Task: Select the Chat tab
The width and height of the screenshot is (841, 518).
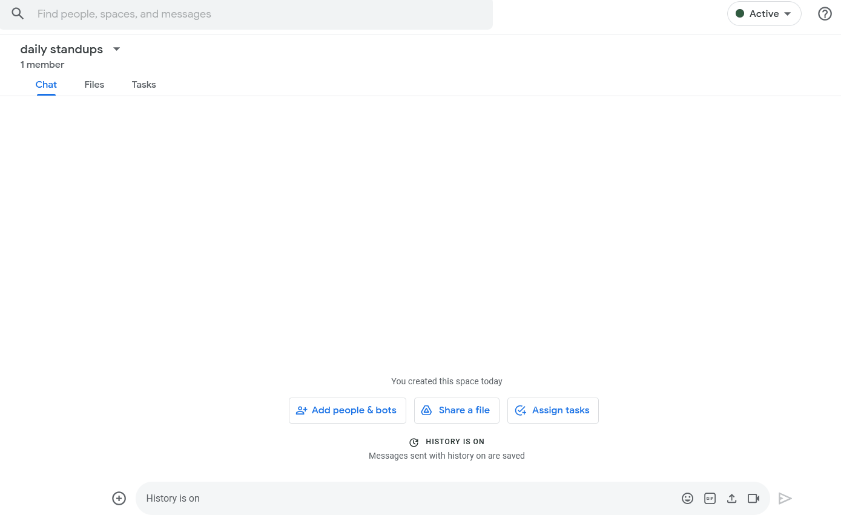Action: coord(46,85)
